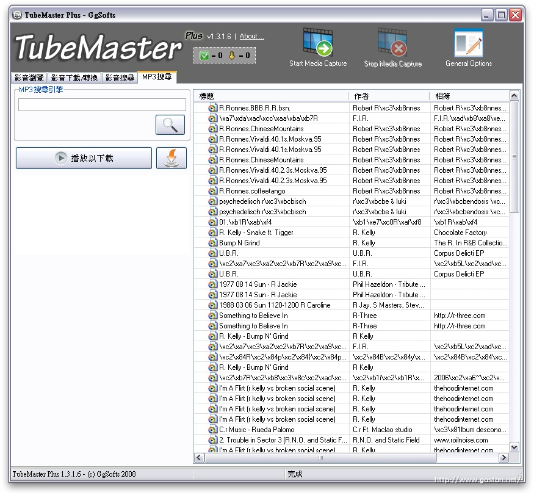Screen dimensions: 534x495
Task: Close the TubeMaster Plus window
Action: click(x=516, y=15)
